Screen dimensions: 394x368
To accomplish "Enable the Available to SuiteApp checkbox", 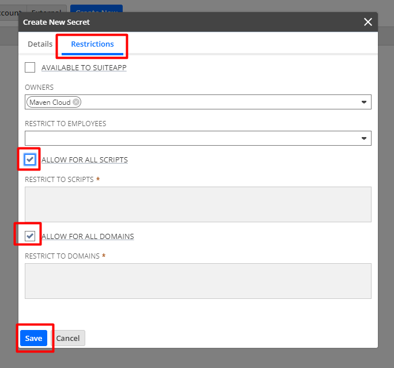I will tap(30, 67).
